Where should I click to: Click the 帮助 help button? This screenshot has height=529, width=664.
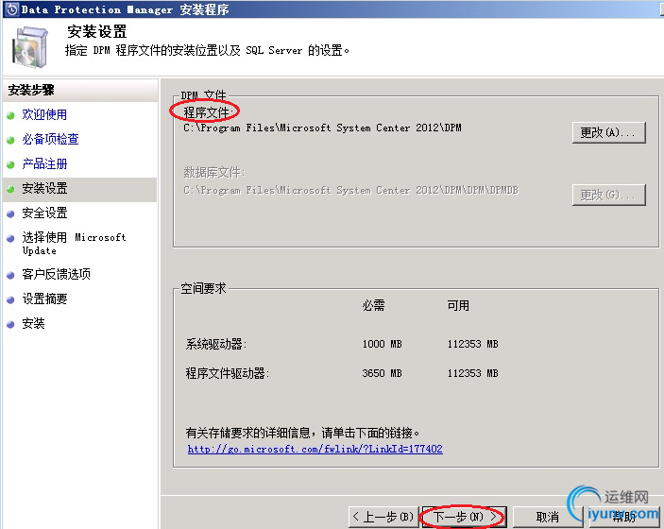(x=623, y=517)
